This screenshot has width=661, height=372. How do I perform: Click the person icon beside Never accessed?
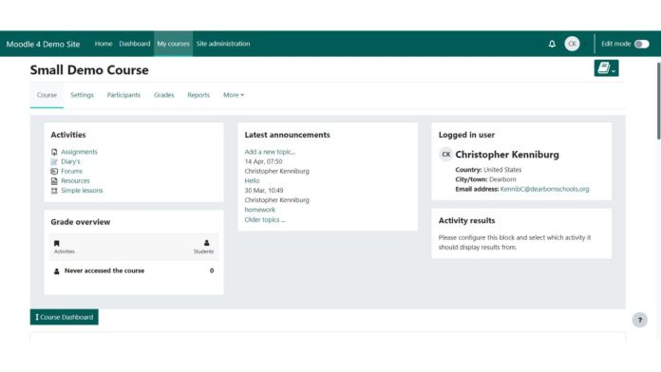pyautogui.click(x=56, y=271)
